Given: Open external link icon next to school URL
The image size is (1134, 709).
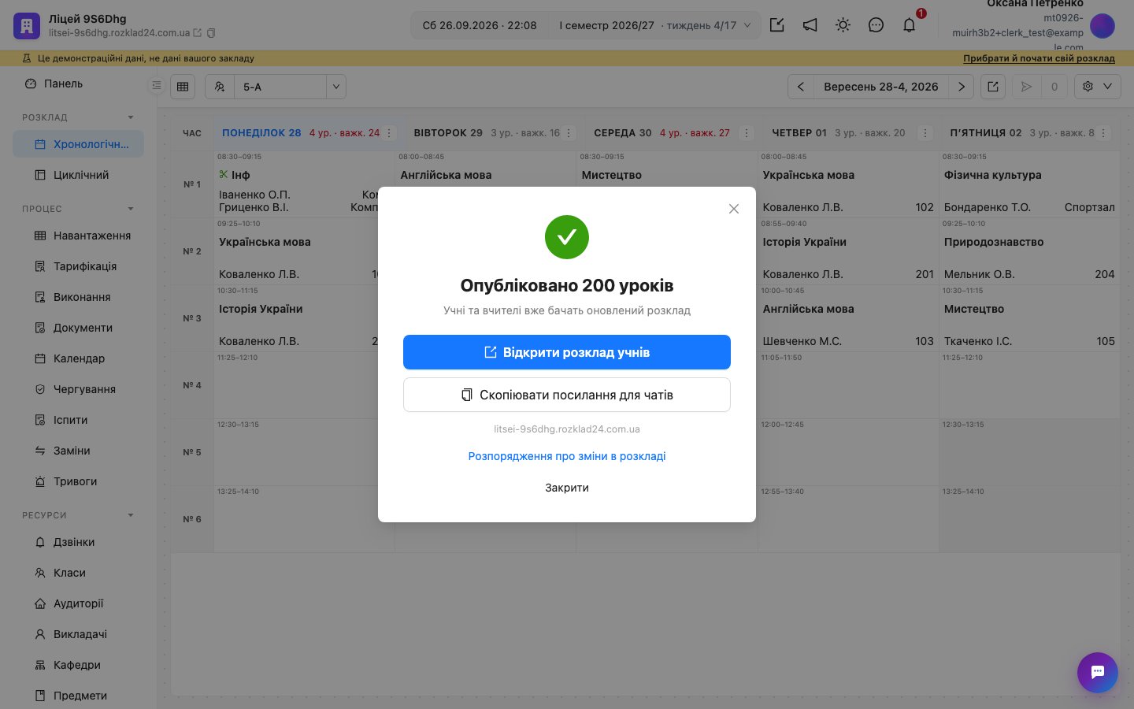Looking at the screenshot, I should tap(198, 33).
